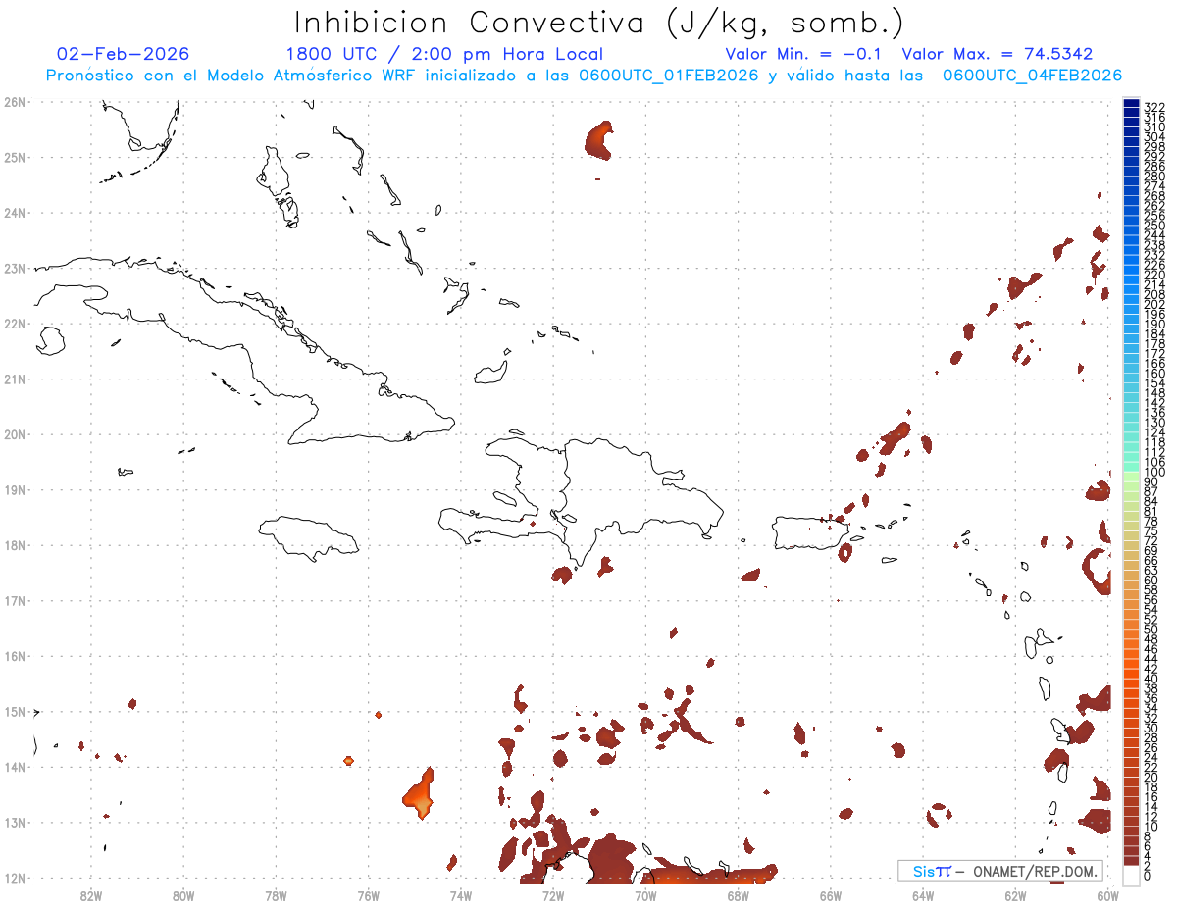The image size is (1177, 909).
Task: Click the '60W' longitude label
Action: [1108, 895]
